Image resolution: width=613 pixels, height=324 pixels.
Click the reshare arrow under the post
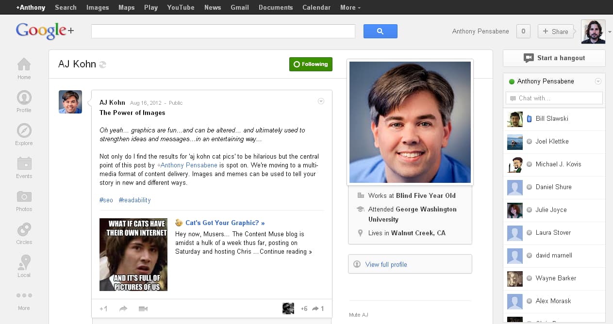point(123,308)
